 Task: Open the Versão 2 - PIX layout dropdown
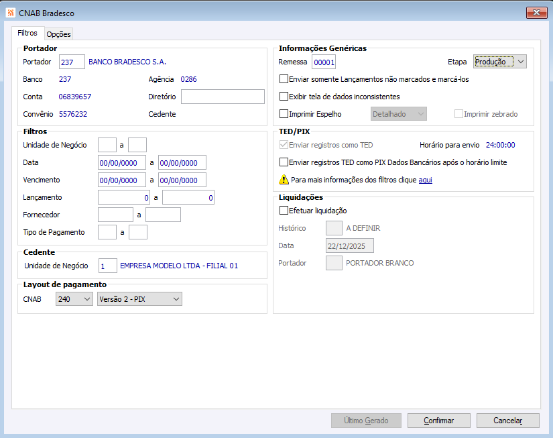pyautogui.click(x=139, y=299)
